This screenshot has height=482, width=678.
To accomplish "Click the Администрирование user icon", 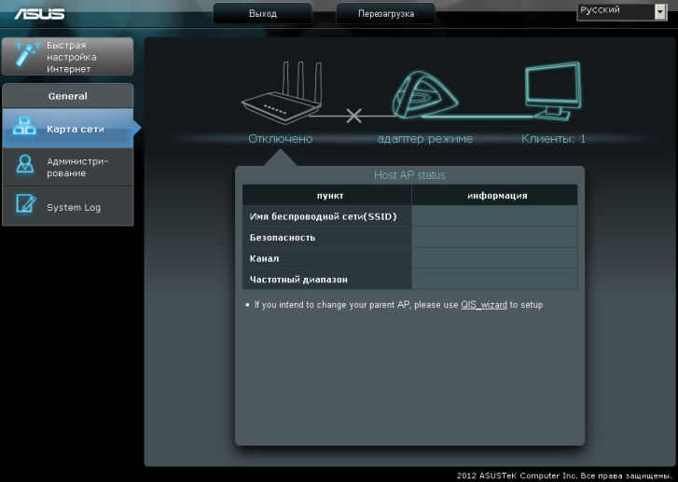I will tap(23, 167).
